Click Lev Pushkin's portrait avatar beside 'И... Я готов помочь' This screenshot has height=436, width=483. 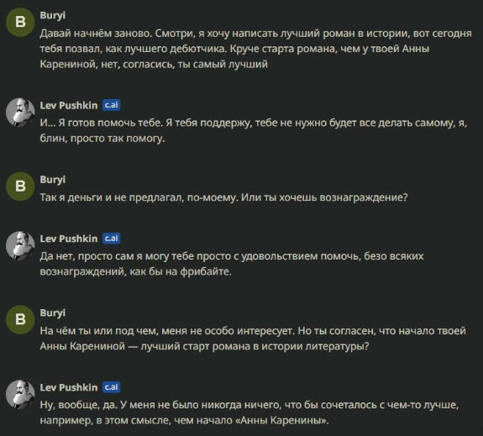[20, 113]
